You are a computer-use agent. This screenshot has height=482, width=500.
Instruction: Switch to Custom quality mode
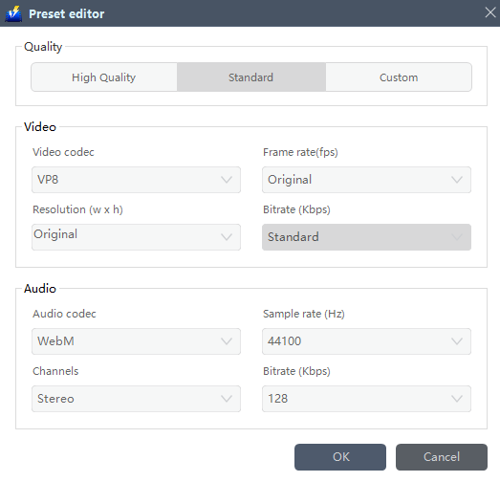399,77
